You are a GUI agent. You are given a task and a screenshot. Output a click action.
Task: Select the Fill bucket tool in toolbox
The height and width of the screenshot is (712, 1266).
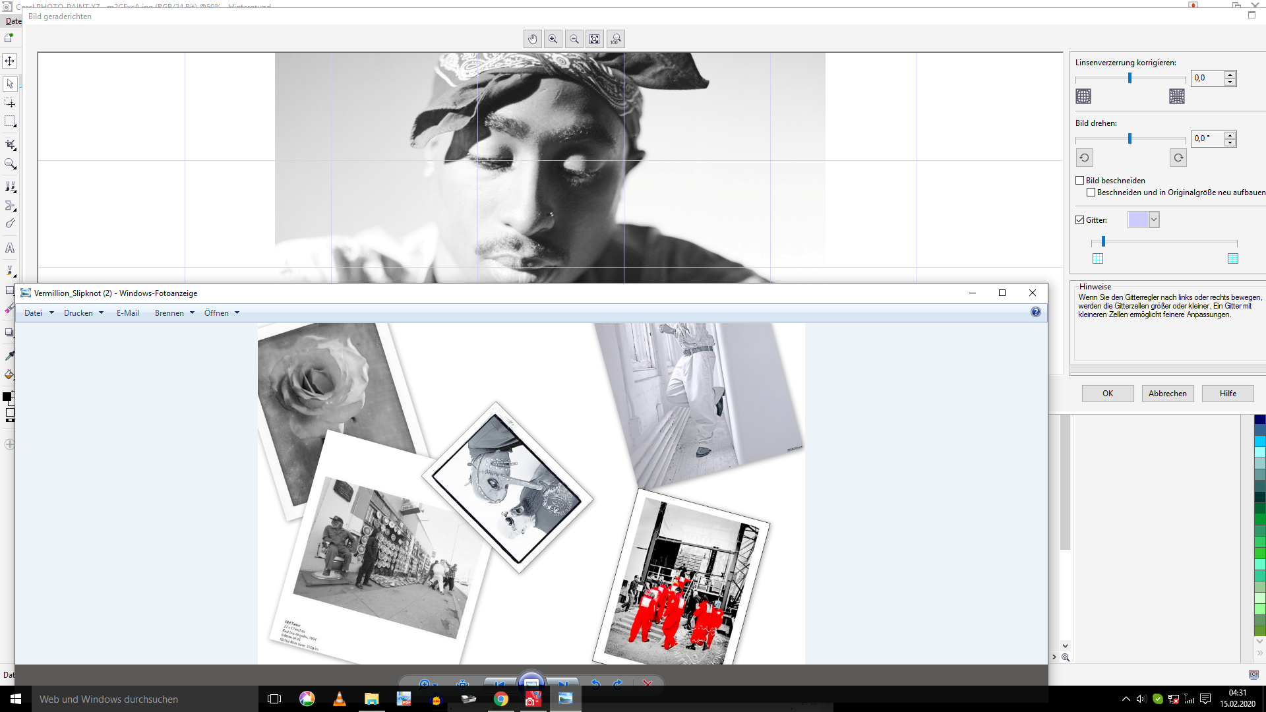click(x=10, y=374)
